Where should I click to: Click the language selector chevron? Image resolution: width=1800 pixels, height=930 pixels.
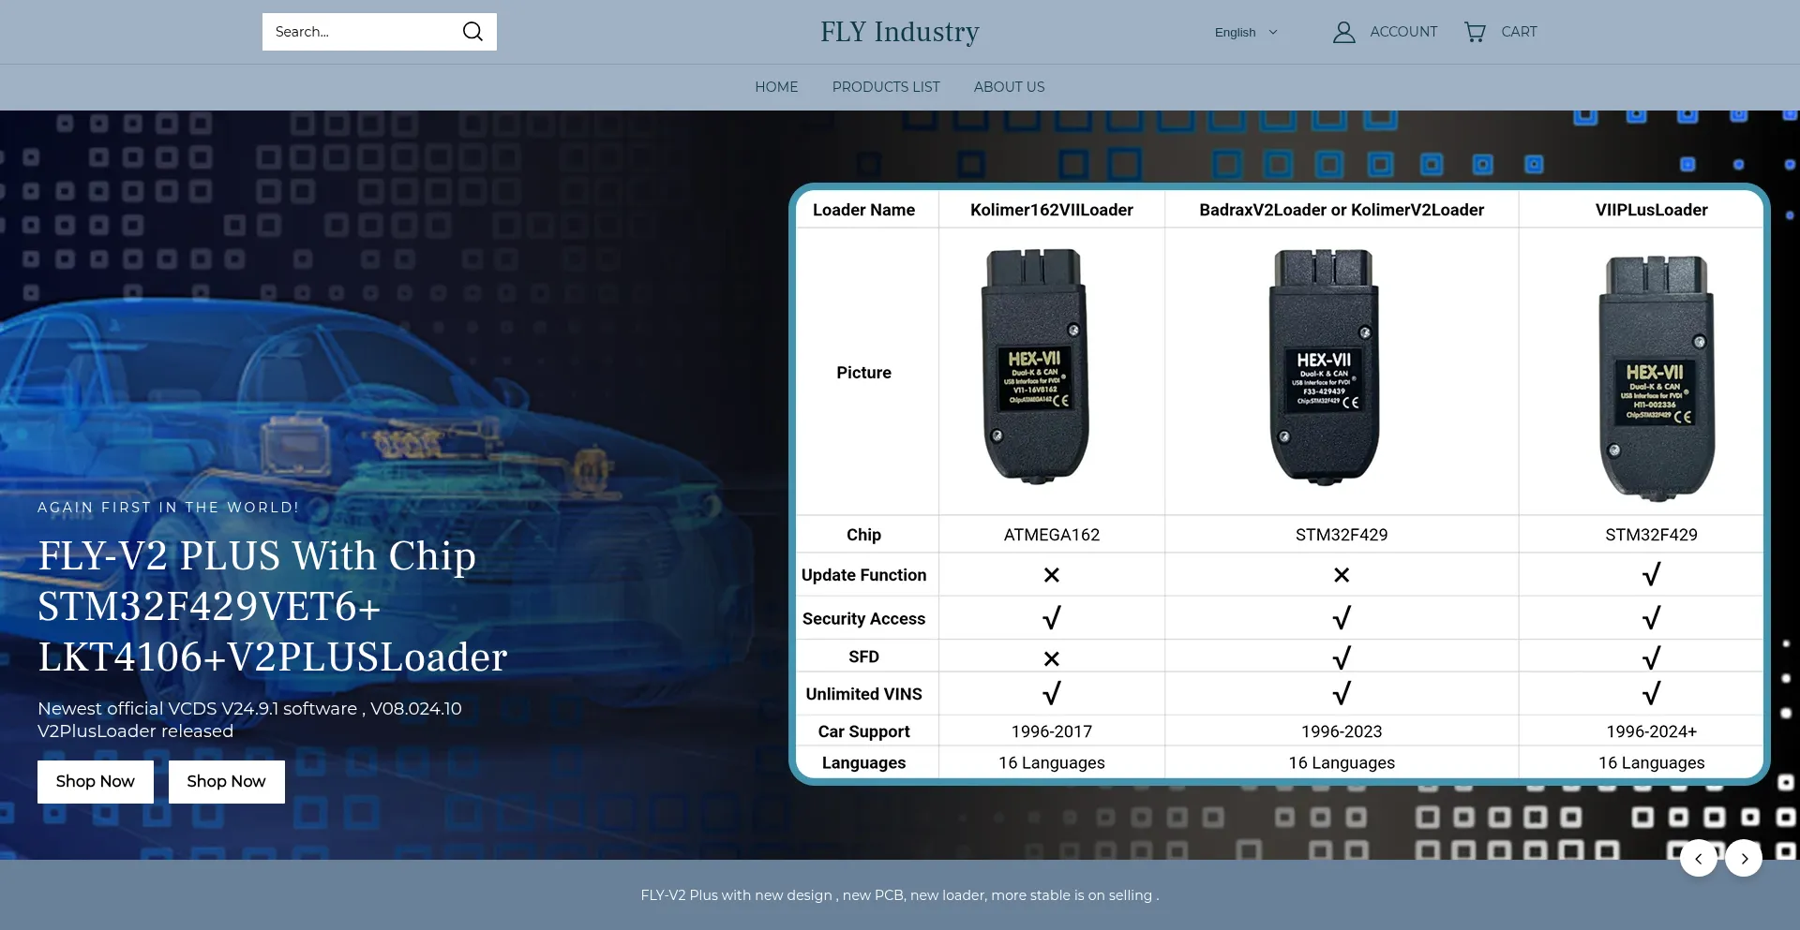click(1273, 32)
